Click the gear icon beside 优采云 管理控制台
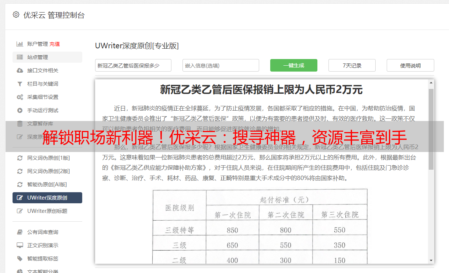 tap(16, 15)
